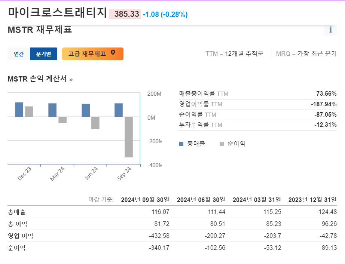Click the pro badge icon in 고급 재무제표

(x=113, y=52)
